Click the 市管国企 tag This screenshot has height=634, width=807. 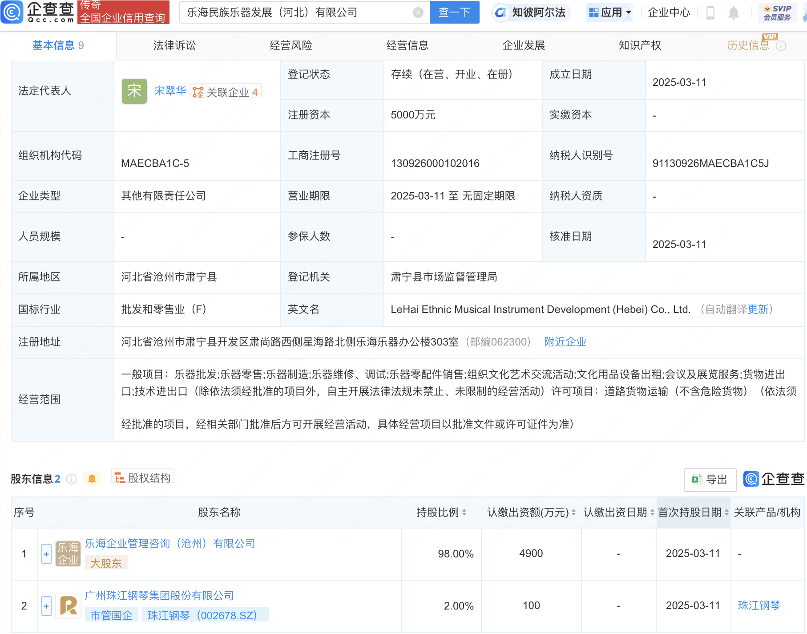coord(111,615)
